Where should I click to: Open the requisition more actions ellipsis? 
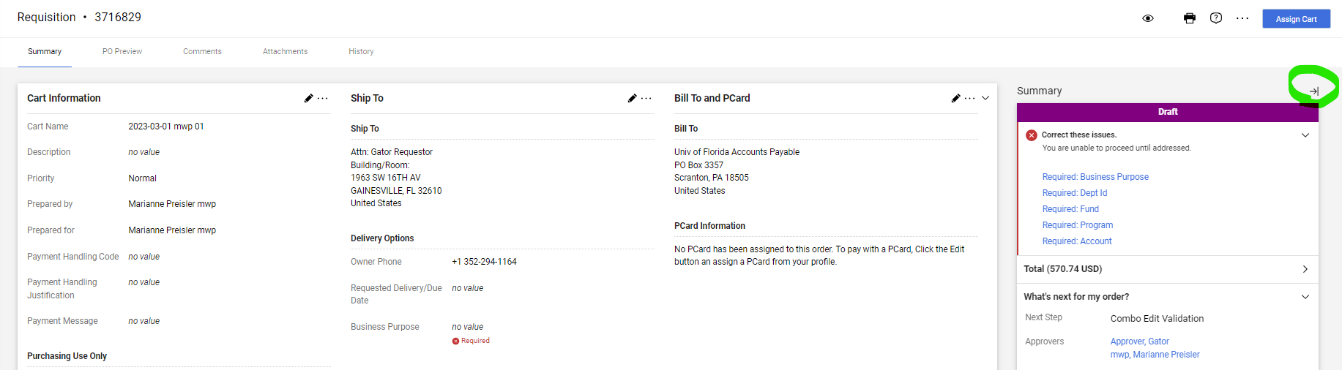pos(1242,18)
